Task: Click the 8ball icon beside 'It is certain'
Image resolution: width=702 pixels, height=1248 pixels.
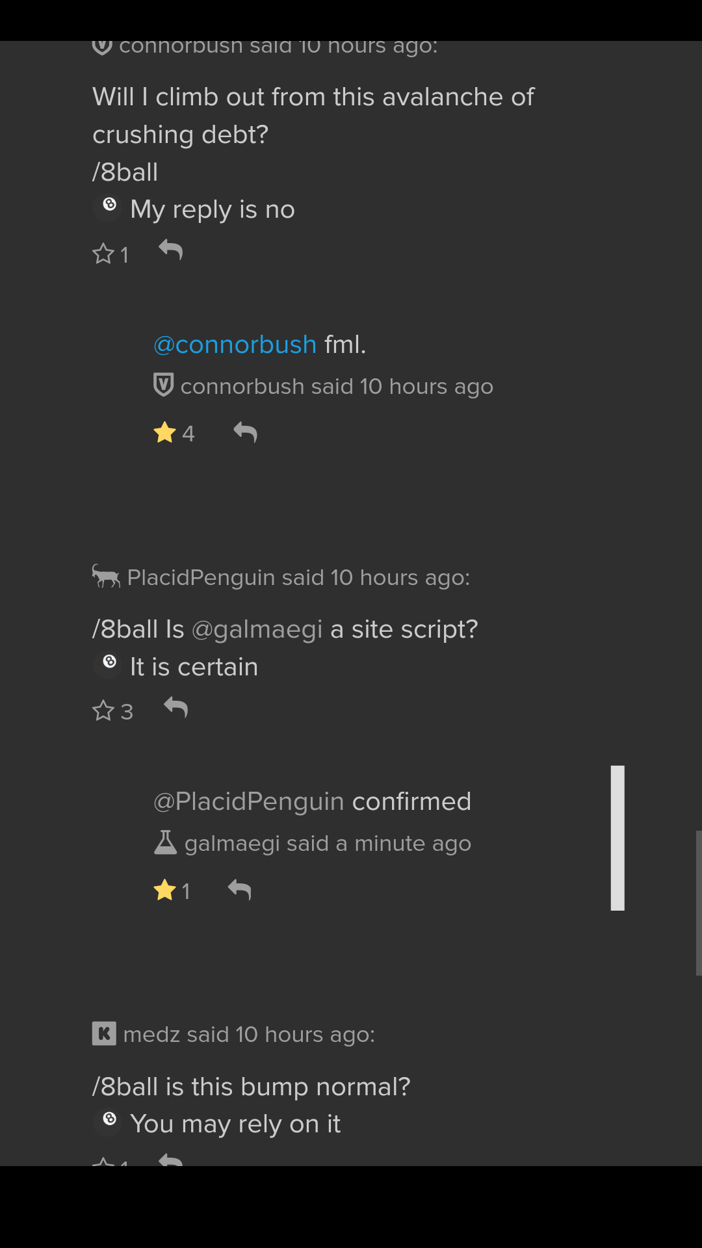Action: coord(109,663)
